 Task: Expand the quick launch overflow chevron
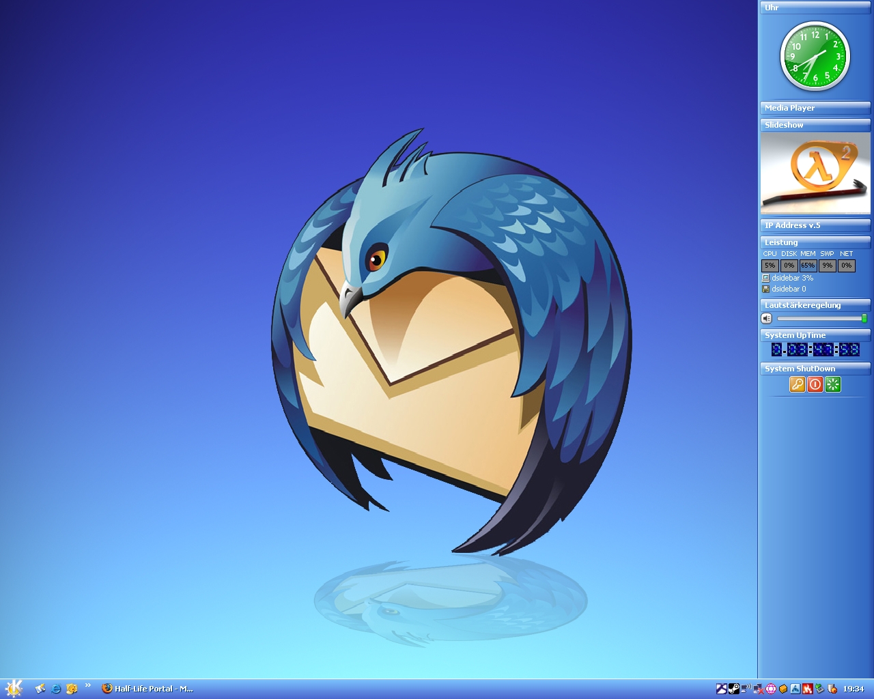pos(87,686)
